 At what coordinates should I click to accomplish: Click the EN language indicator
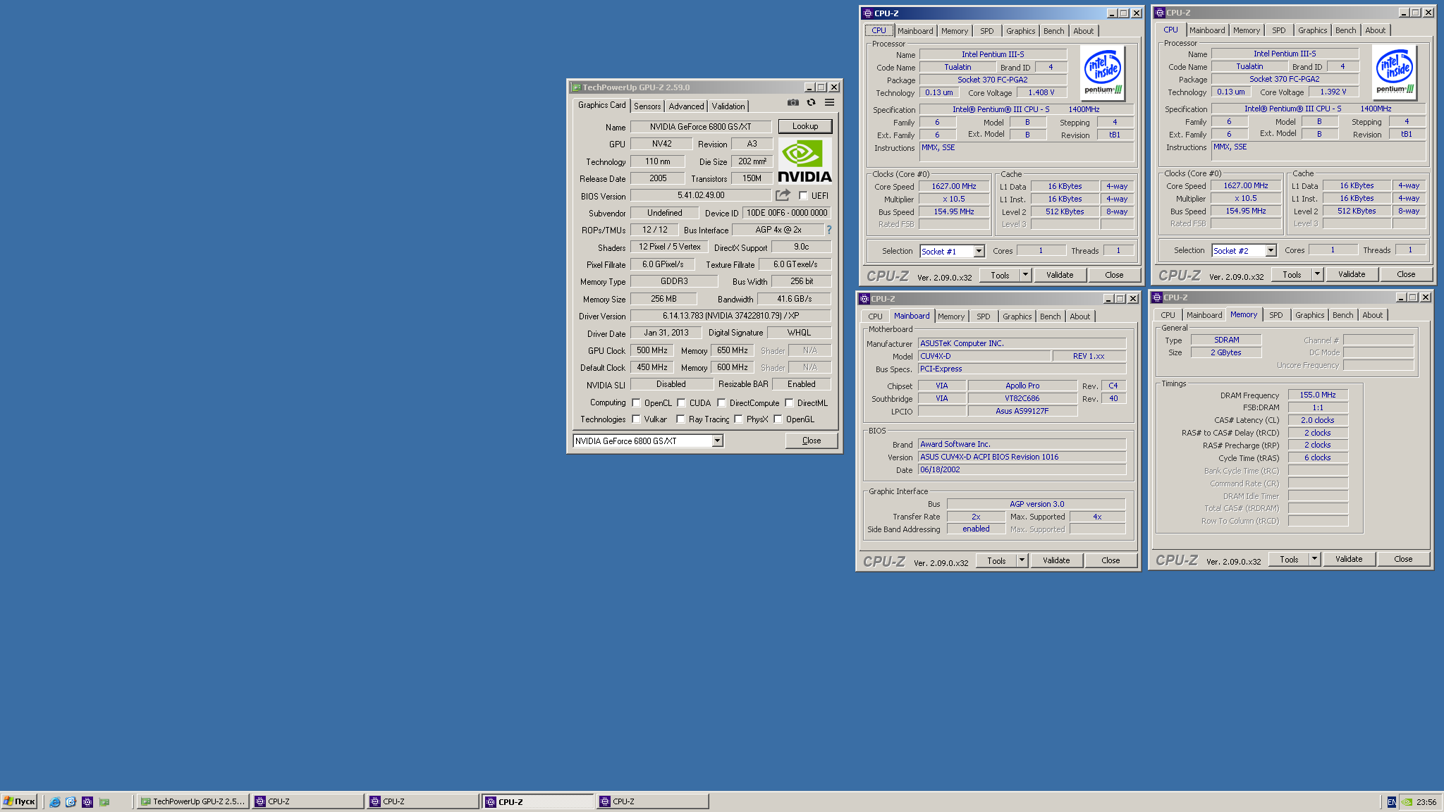tap(1391, 802)
